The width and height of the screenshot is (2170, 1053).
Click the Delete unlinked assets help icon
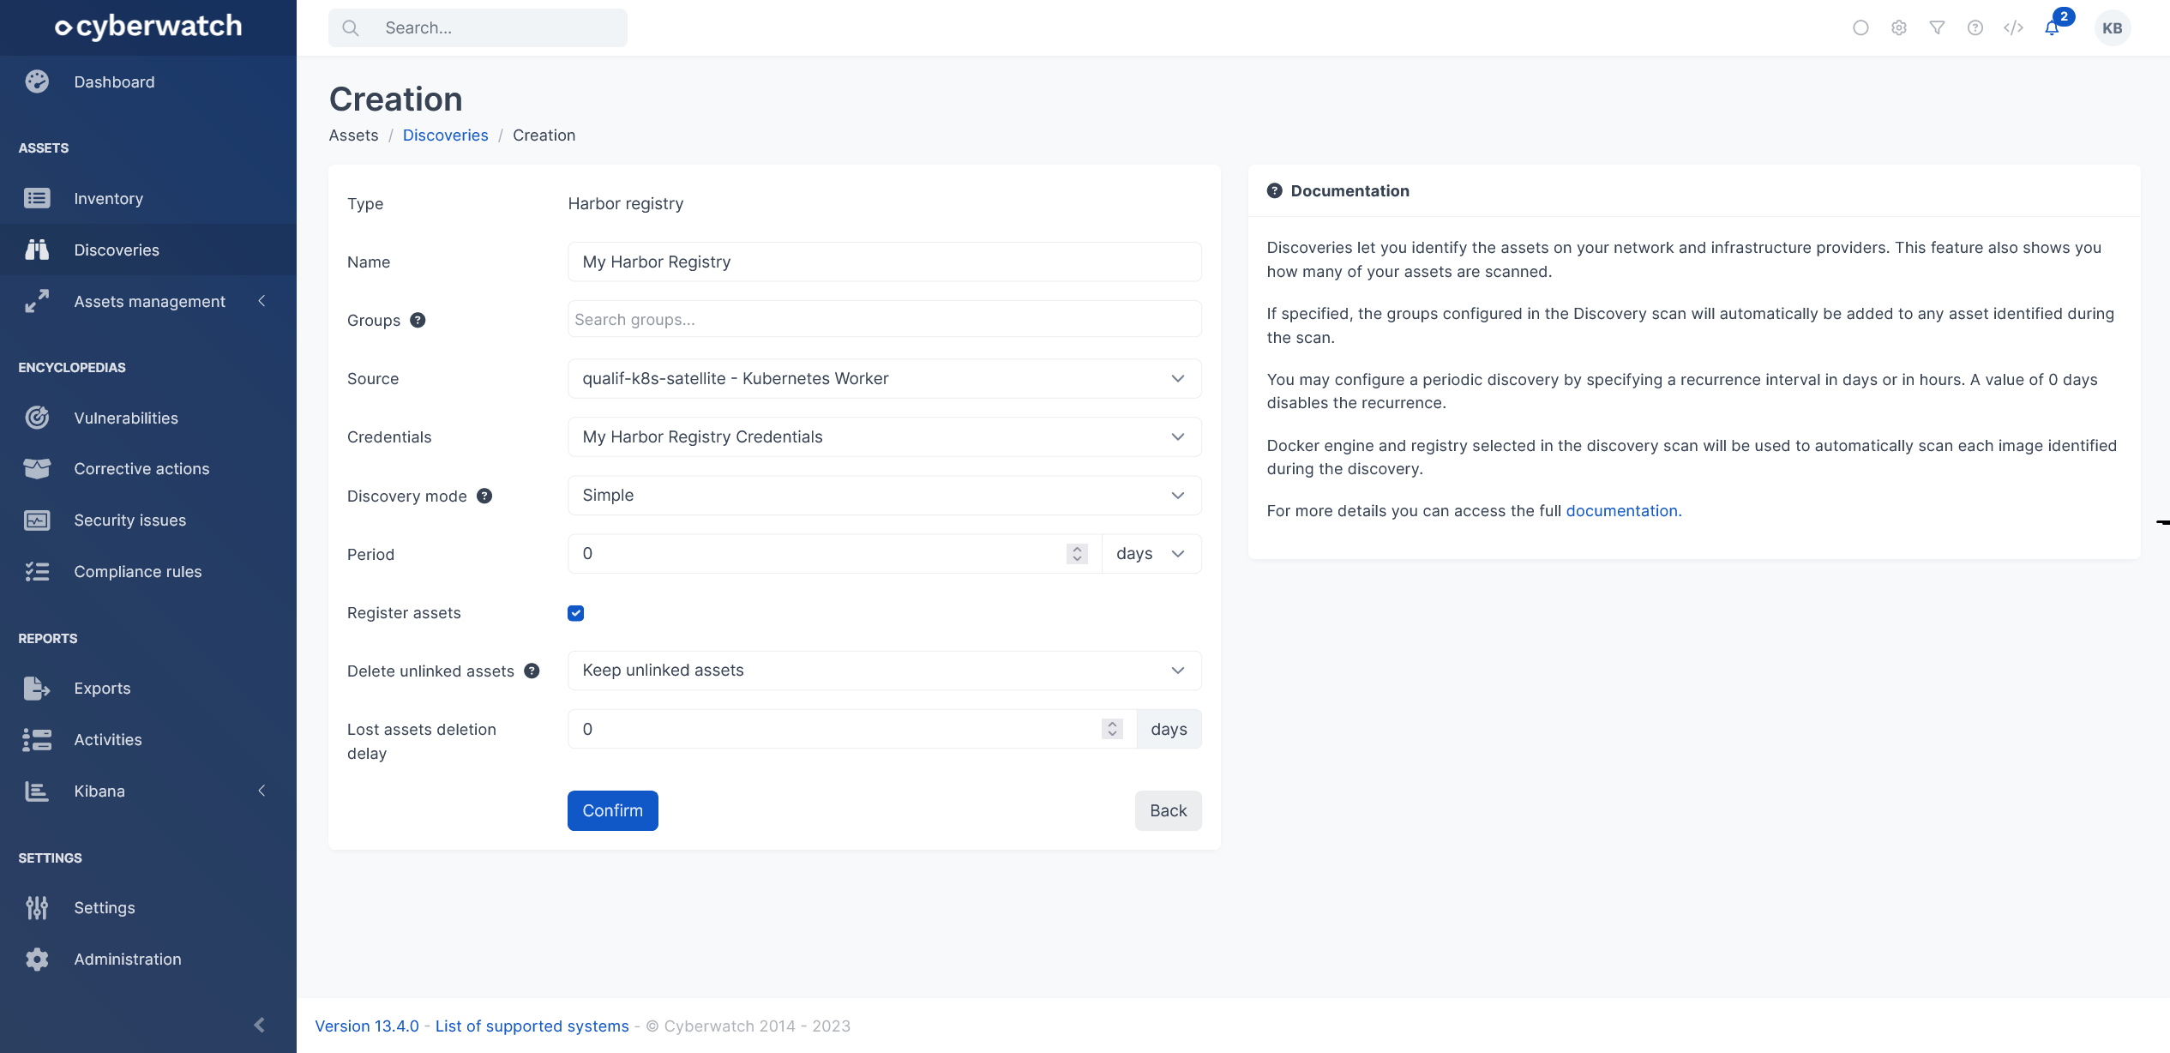(x=532, y=671)
